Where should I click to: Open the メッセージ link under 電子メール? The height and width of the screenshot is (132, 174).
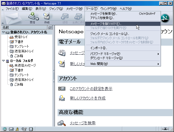point(77,53)
